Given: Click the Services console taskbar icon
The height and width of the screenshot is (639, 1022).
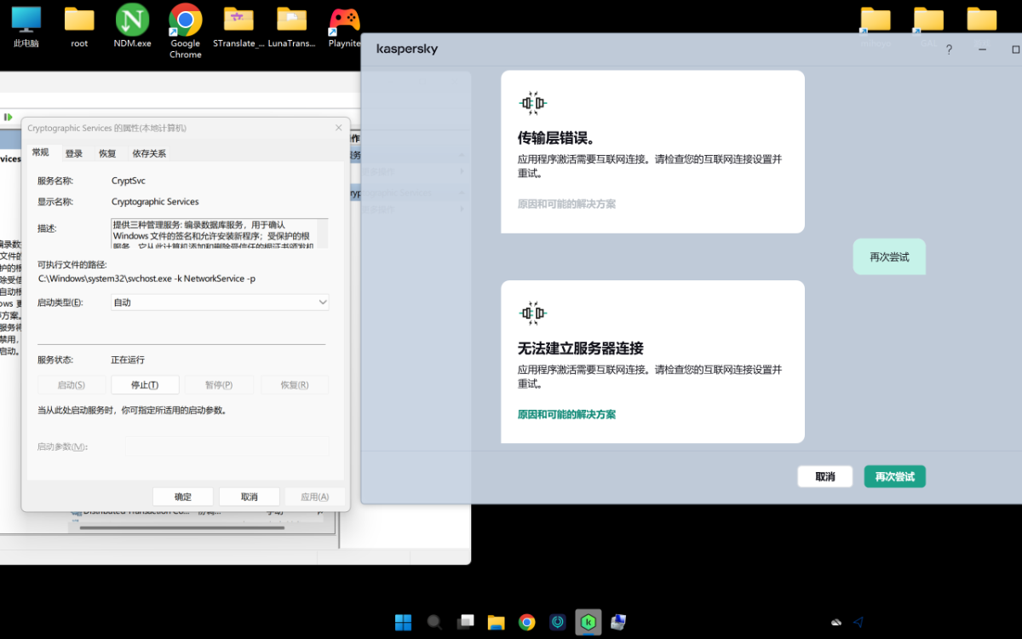Looking at the screenshot, I should [x=619, y=622].
